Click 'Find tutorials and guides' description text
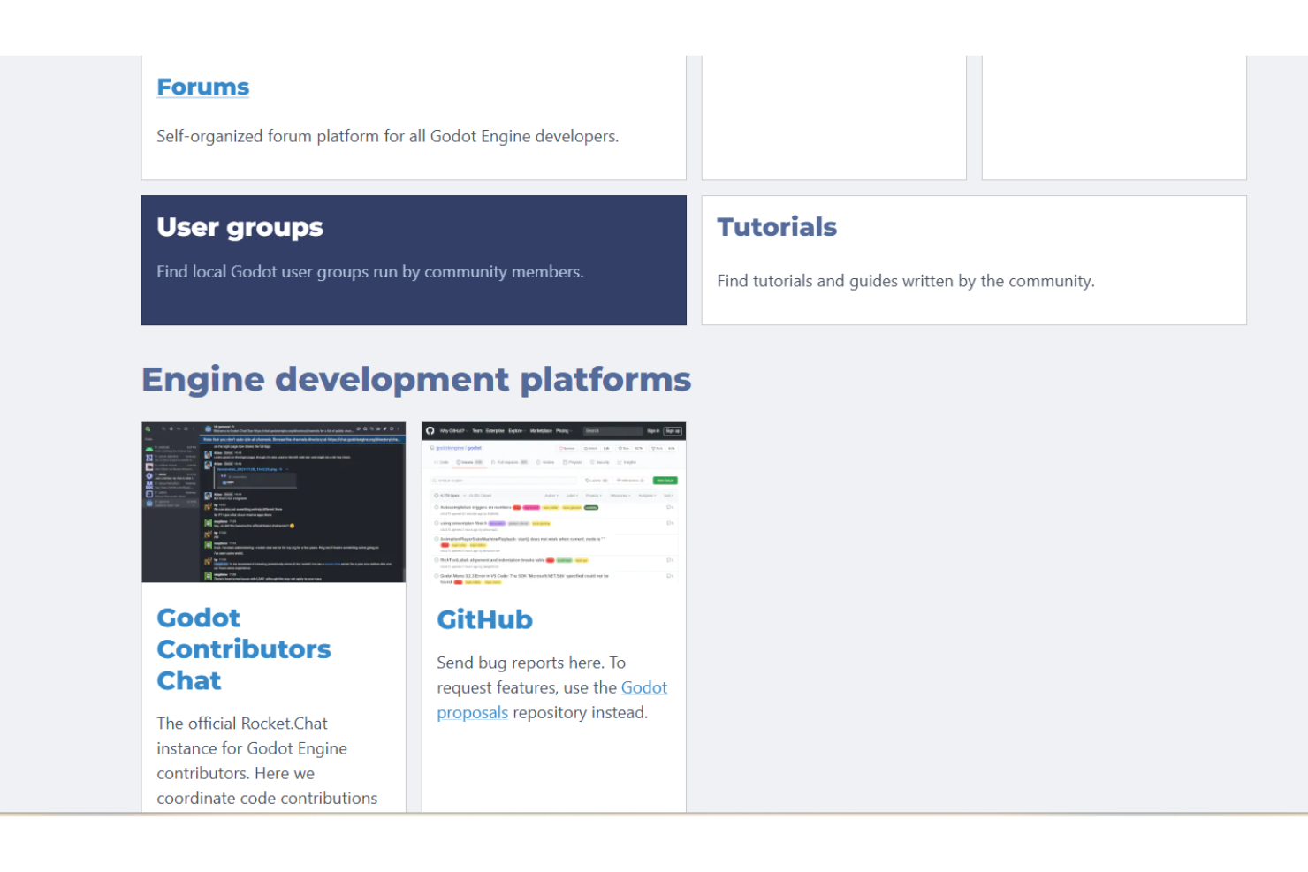Image resolution: width=1308 pixels, height=872 pixels. (905, 281)
